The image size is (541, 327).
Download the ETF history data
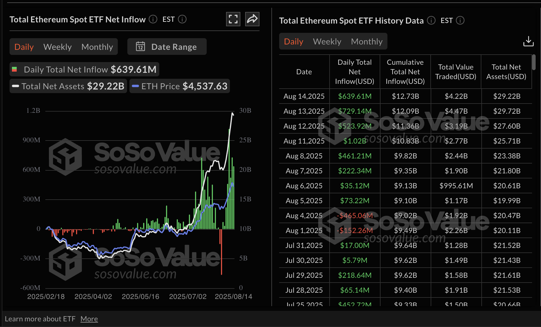click(x=528, y=41)
